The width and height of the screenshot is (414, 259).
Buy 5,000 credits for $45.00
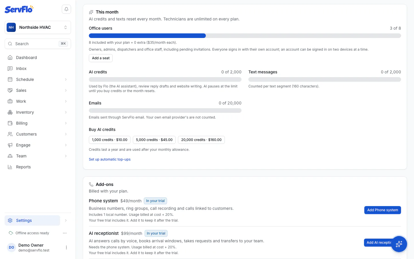(154, 140)
